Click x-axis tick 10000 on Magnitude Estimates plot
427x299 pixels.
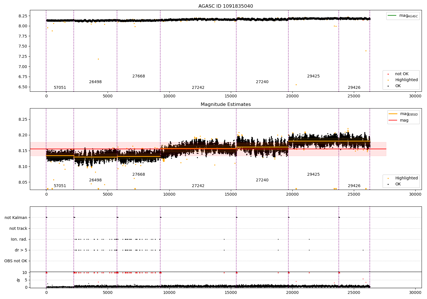pyautogui.click(x=169, y=194)
